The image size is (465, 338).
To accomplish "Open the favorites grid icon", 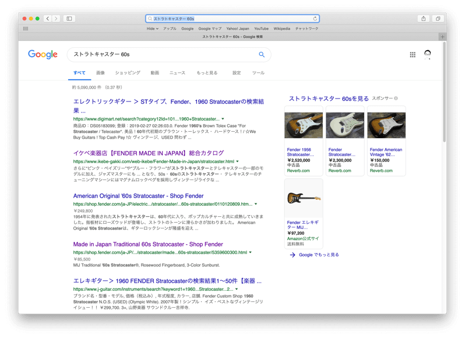I will pyautogui.click(x=26, y=29).
